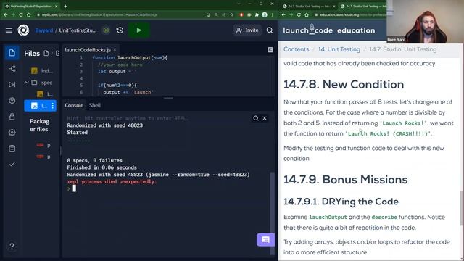Screen dimensions: 464x261
Task: Open the Chrome profile avatar
Action: click(x=265, y=14)
